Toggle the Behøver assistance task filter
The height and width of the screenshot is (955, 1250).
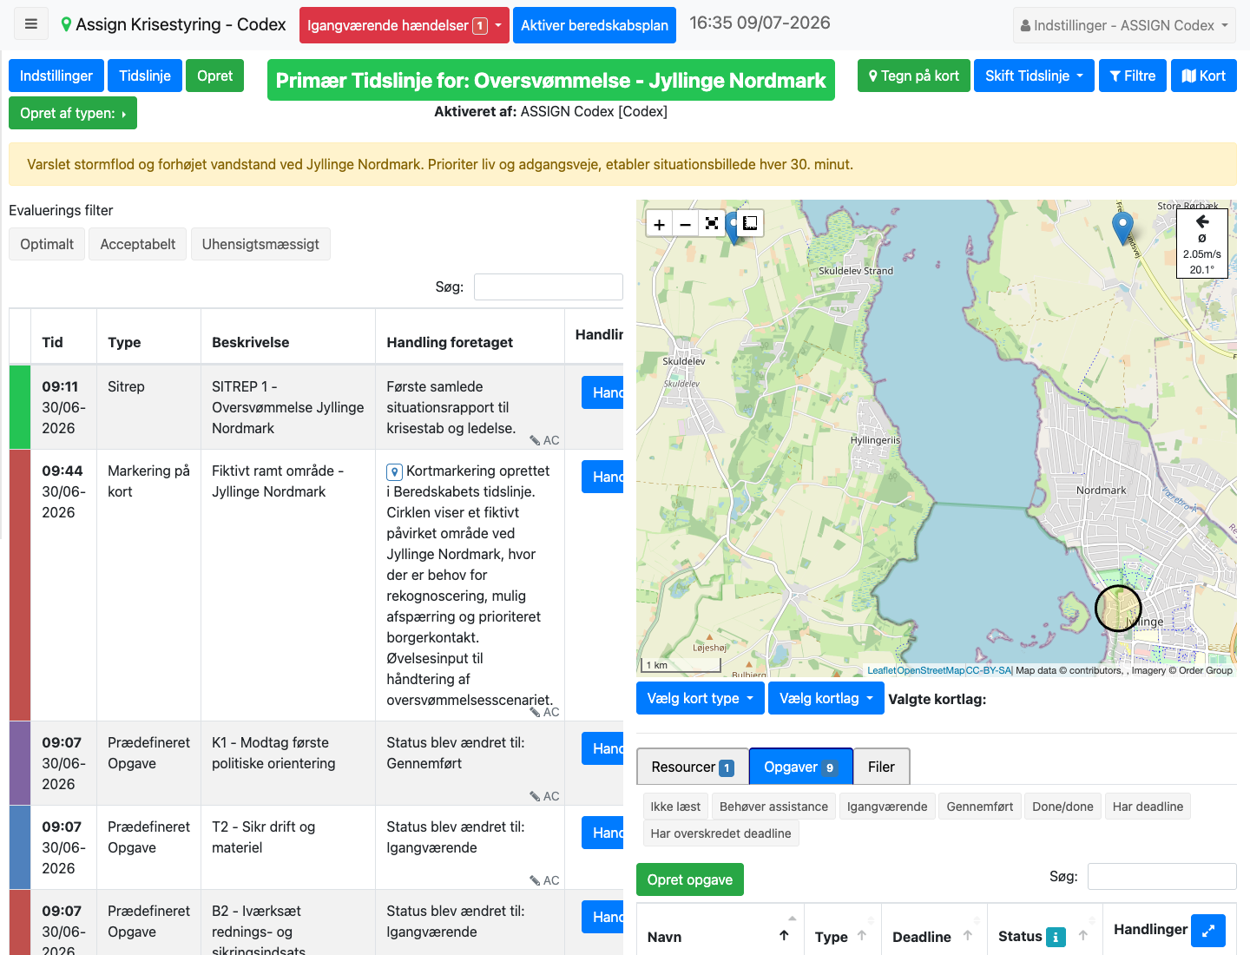773,807
